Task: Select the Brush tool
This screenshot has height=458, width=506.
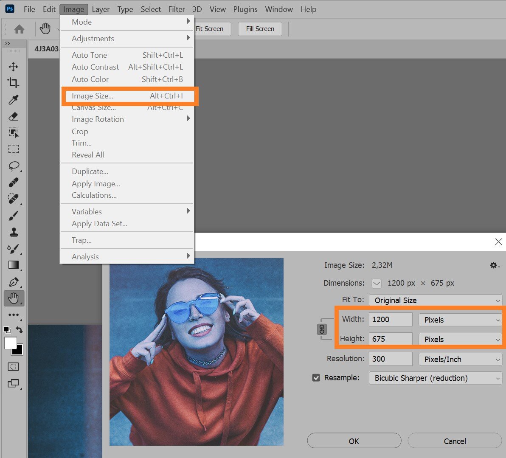Action: click(13, 215)
